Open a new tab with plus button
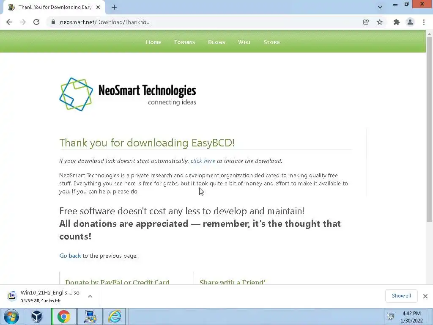The width and height of the screenshot is (433, 325). point(114,8)
